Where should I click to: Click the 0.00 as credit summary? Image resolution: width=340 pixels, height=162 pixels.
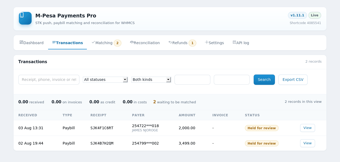click(102, 102)
